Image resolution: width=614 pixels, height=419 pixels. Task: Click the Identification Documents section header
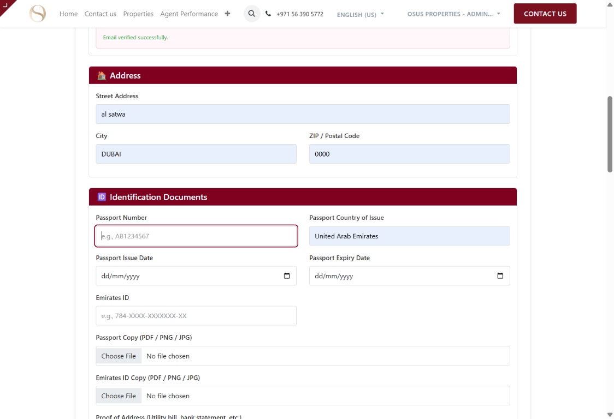click(x=303, y=197)
